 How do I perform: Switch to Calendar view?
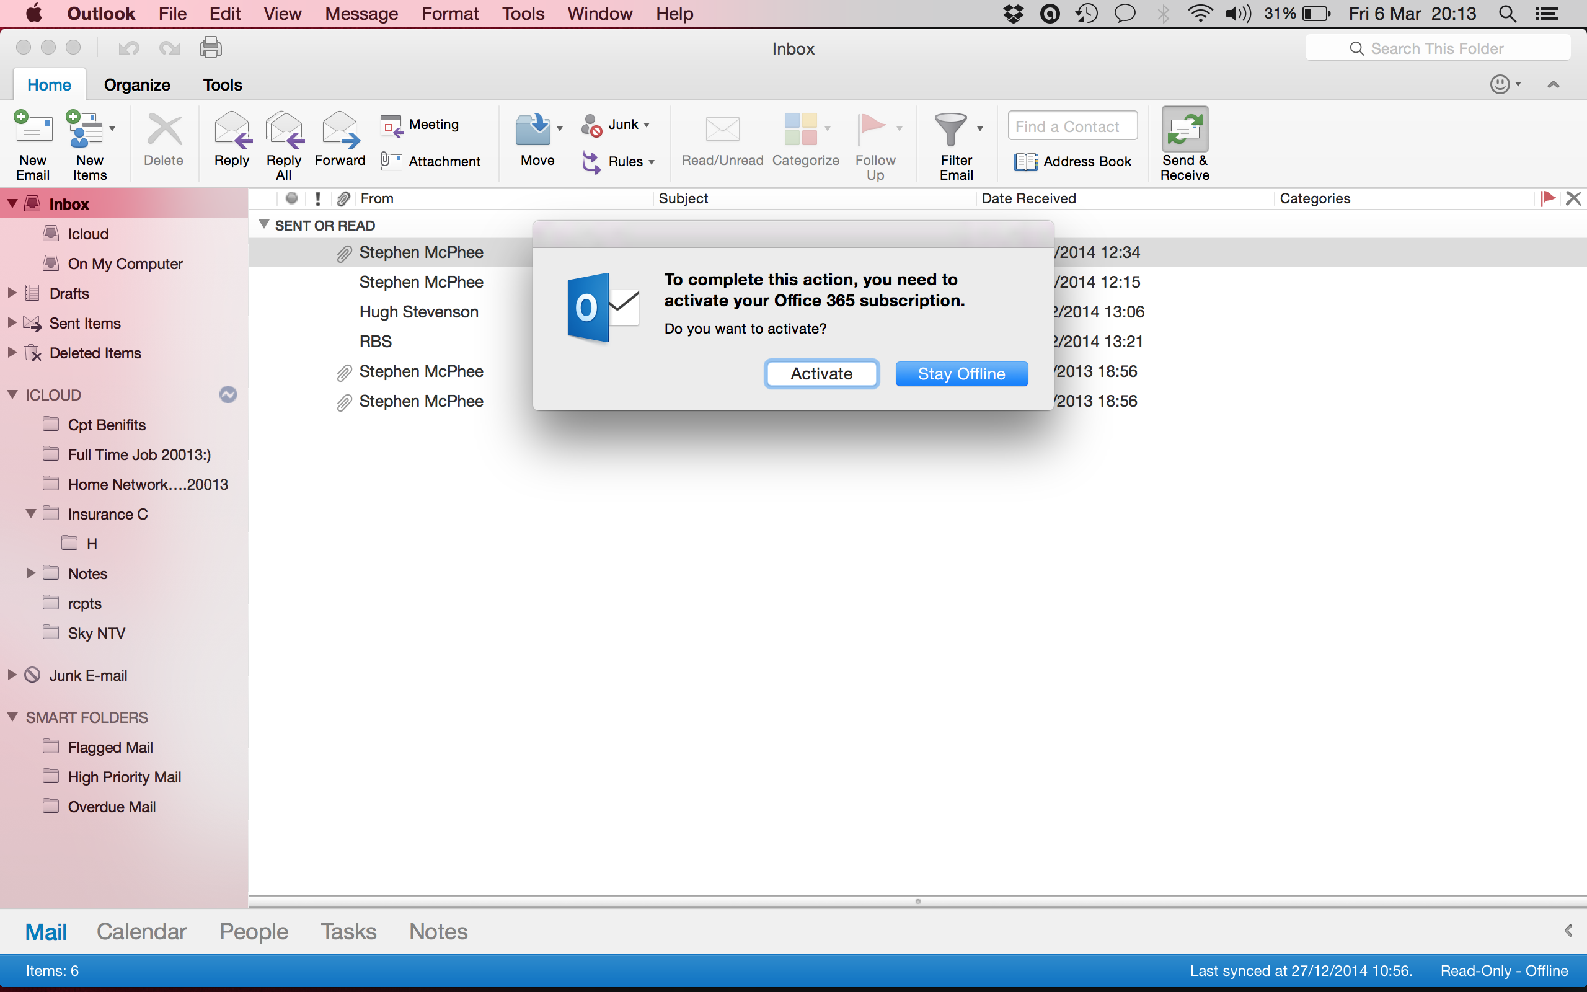point(141,932)
